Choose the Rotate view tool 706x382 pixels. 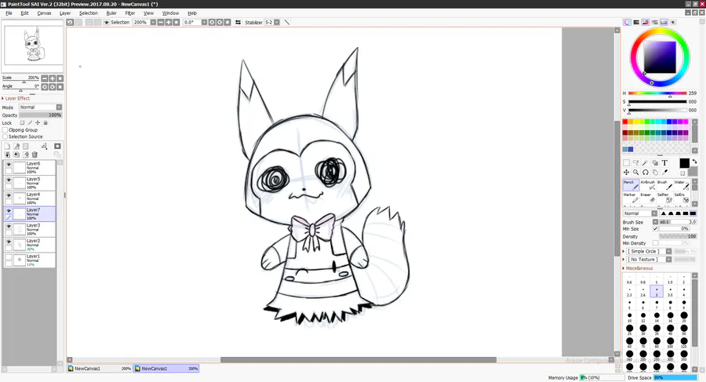646,172
